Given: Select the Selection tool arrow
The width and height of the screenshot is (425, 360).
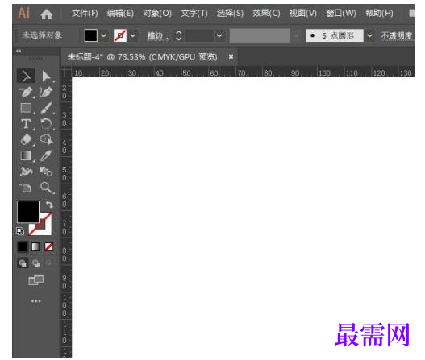Looking at the screenshot, I should (26, 76).
